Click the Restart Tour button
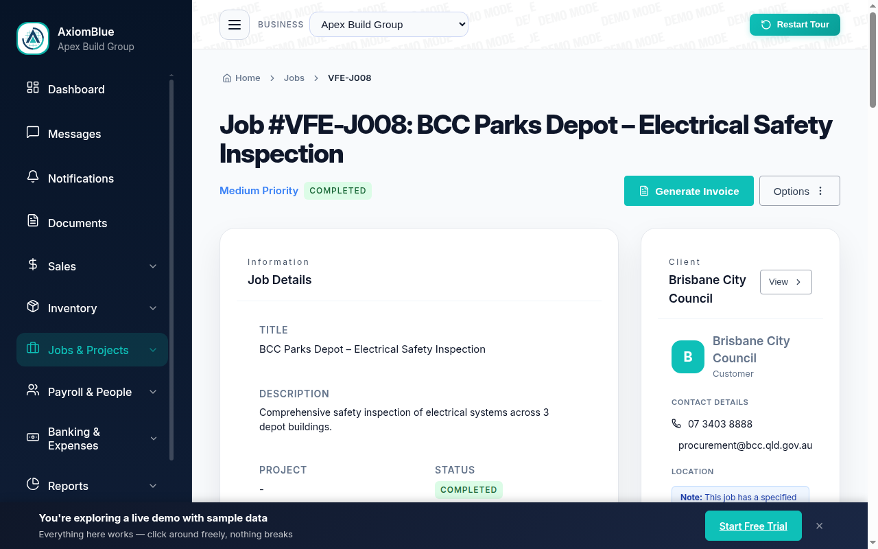Image resolution: width=878 pixels, height=549 pixels. pyautogui.click(x=795, y=25)
